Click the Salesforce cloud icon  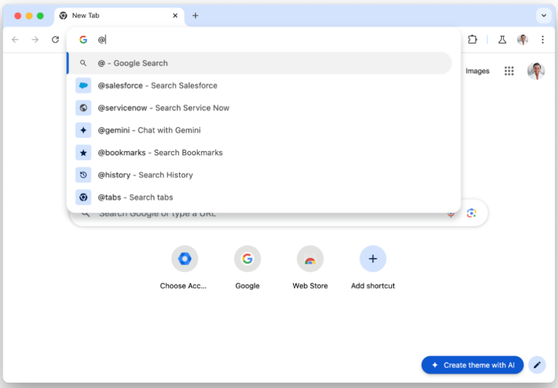coord(83,85)
